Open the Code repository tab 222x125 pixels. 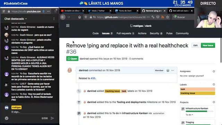tap(95, 33)
